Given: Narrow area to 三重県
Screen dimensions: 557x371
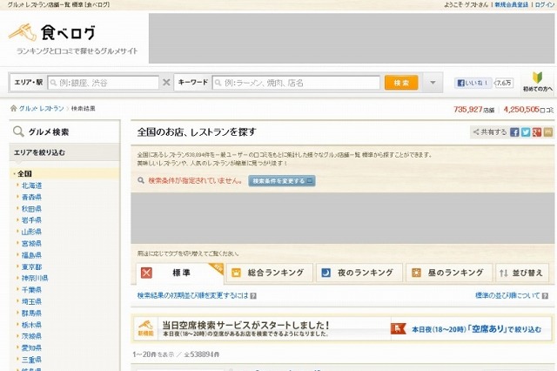Looking at the screenshot, I should tap(31, 360).
